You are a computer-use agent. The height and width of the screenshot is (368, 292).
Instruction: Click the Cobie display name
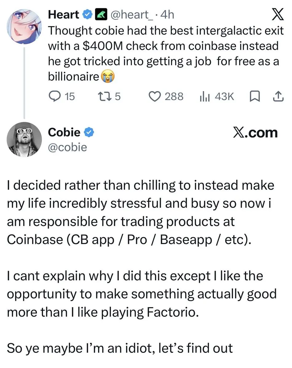[x=64, y=133]
